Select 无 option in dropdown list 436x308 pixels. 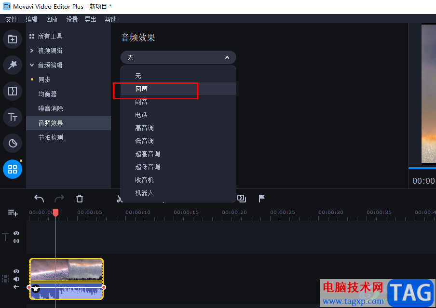(x=178, y=76)
